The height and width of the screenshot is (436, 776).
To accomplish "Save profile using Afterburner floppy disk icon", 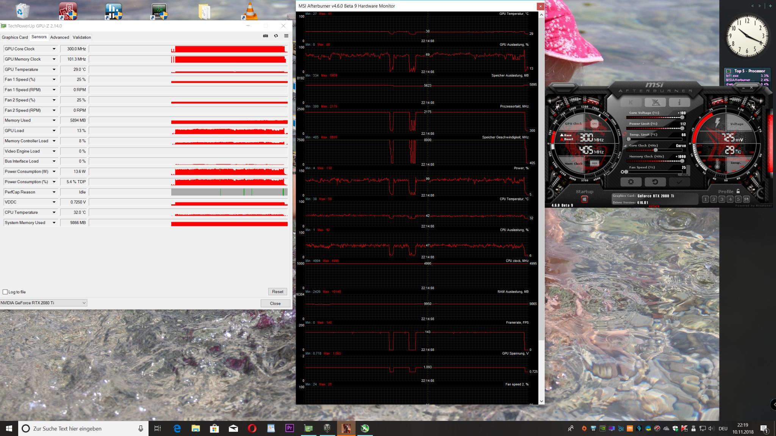I will pos(746,199).
